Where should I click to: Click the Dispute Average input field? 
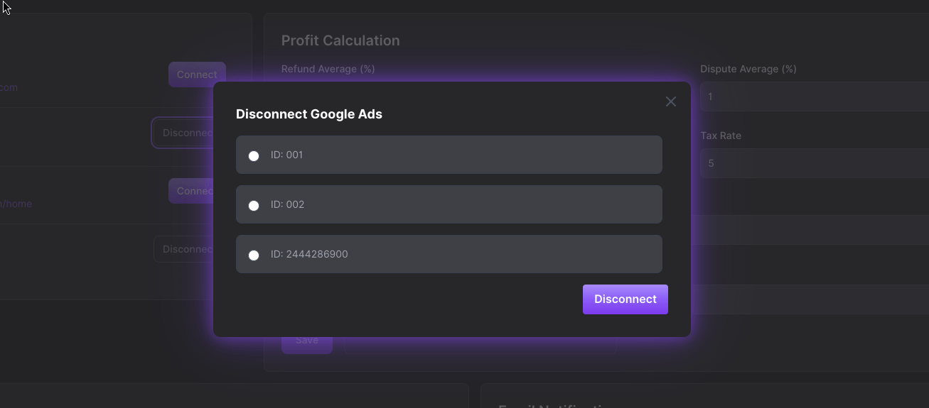point(815,97)
